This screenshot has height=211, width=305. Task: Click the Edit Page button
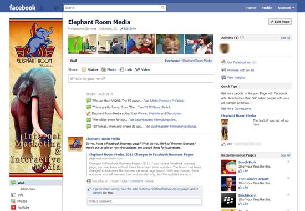point(280,22)
